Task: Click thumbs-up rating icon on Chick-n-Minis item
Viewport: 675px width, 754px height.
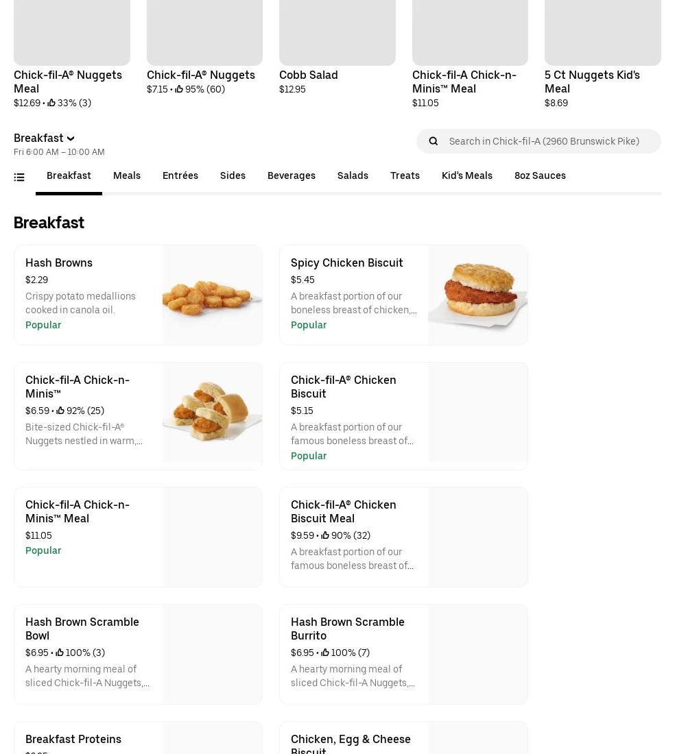Action: tap(60, 411)
